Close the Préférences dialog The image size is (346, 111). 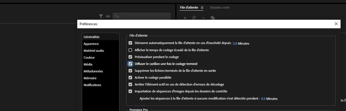point(336,24)
